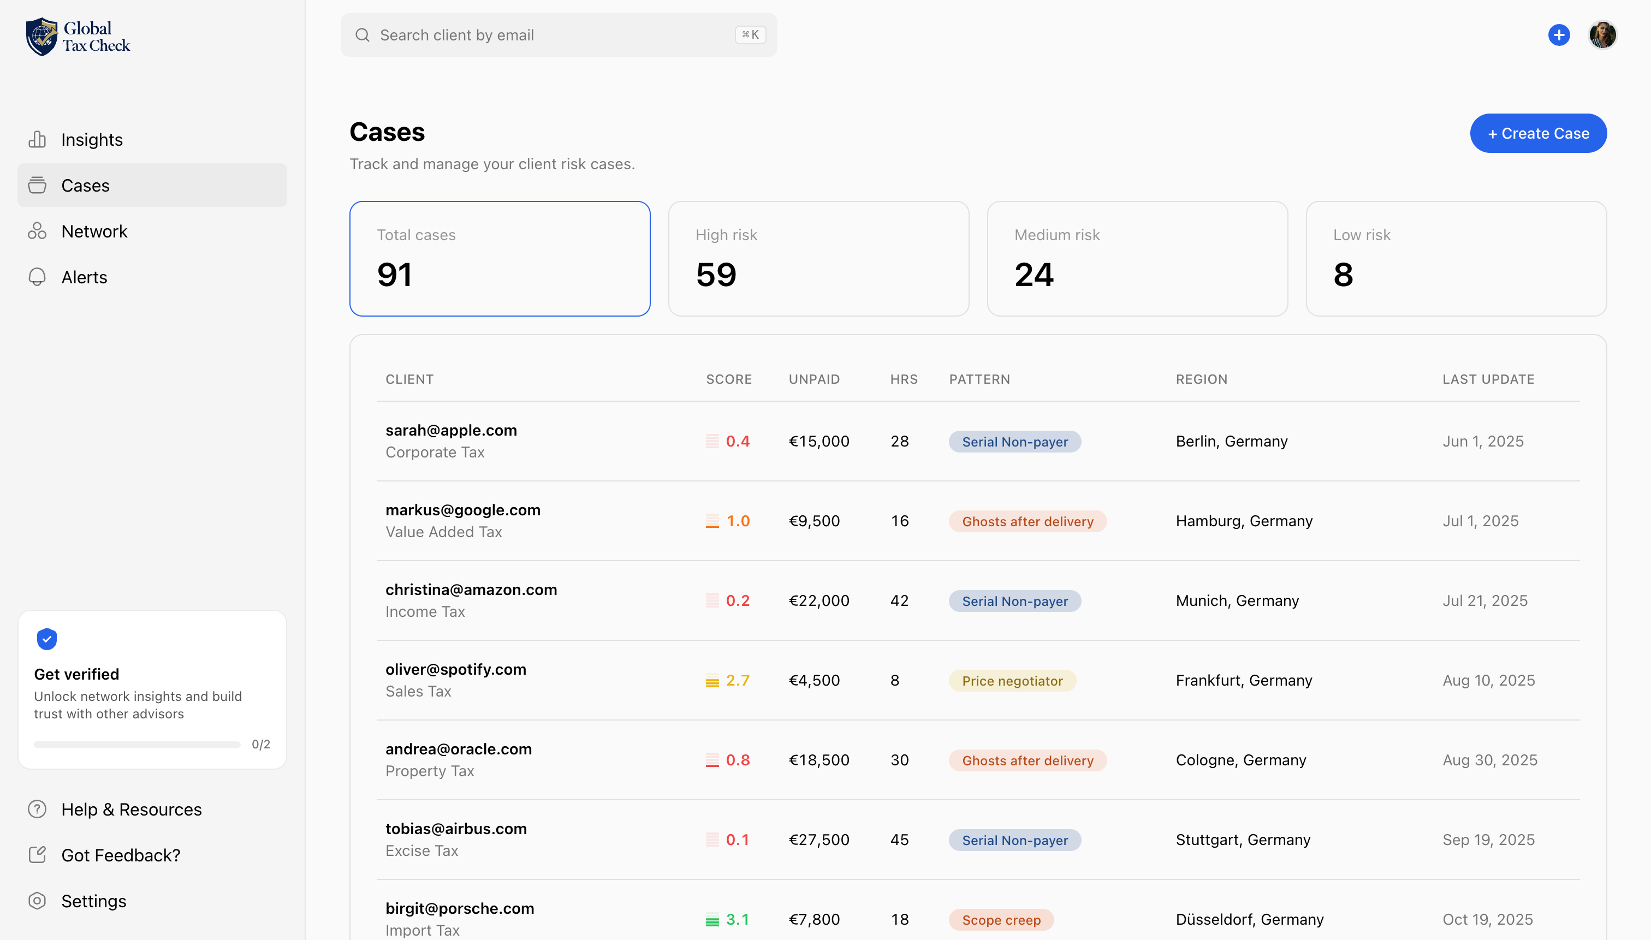The image size is (1651, 940).
Task: Click the Help question mark icon
Action: pos(38,809)
